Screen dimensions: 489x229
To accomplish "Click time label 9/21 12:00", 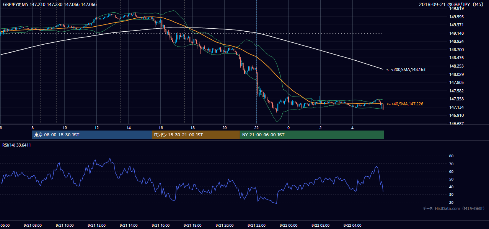I will (x=96, y=226).
